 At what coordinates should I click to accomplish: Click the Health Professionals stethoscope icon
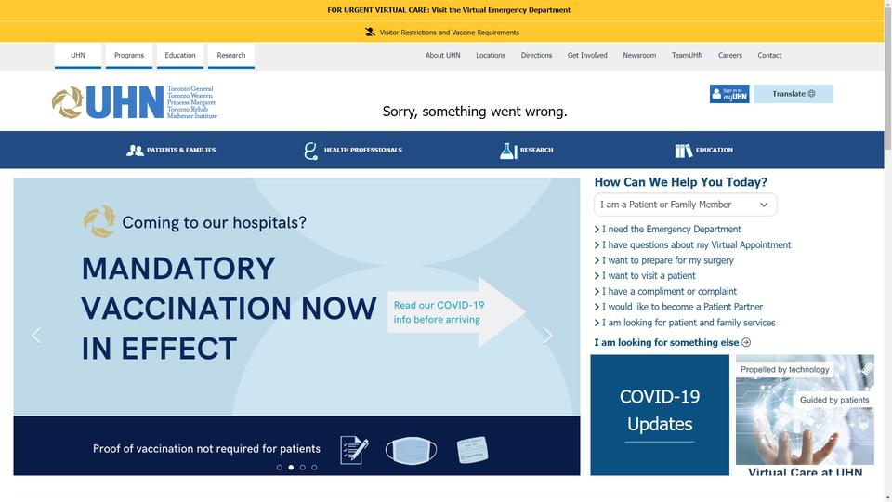[x=310, y=151]
